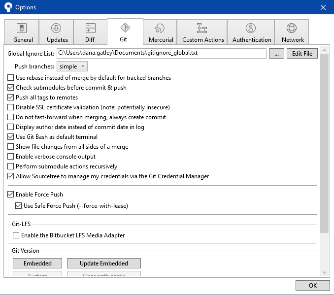
Task: Browse for ignore file with ... button
Action: (276, 54)
